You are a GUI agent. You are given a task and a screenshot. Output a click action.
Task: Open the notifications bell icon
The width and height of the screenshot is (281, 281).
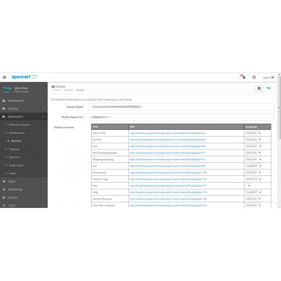243,77
